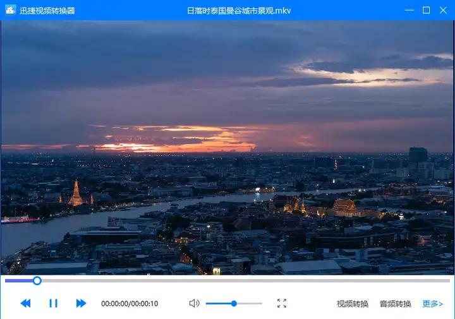Minimize the converter window
Image resolution: width=455 pixels, height=319 pixels.
409,10
